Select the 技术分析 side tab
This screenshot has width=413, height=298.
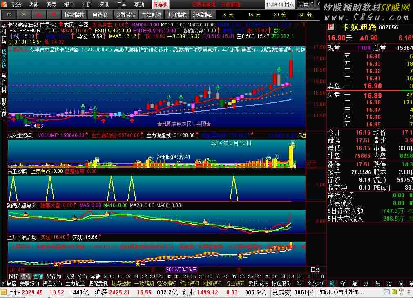point(4,59)
